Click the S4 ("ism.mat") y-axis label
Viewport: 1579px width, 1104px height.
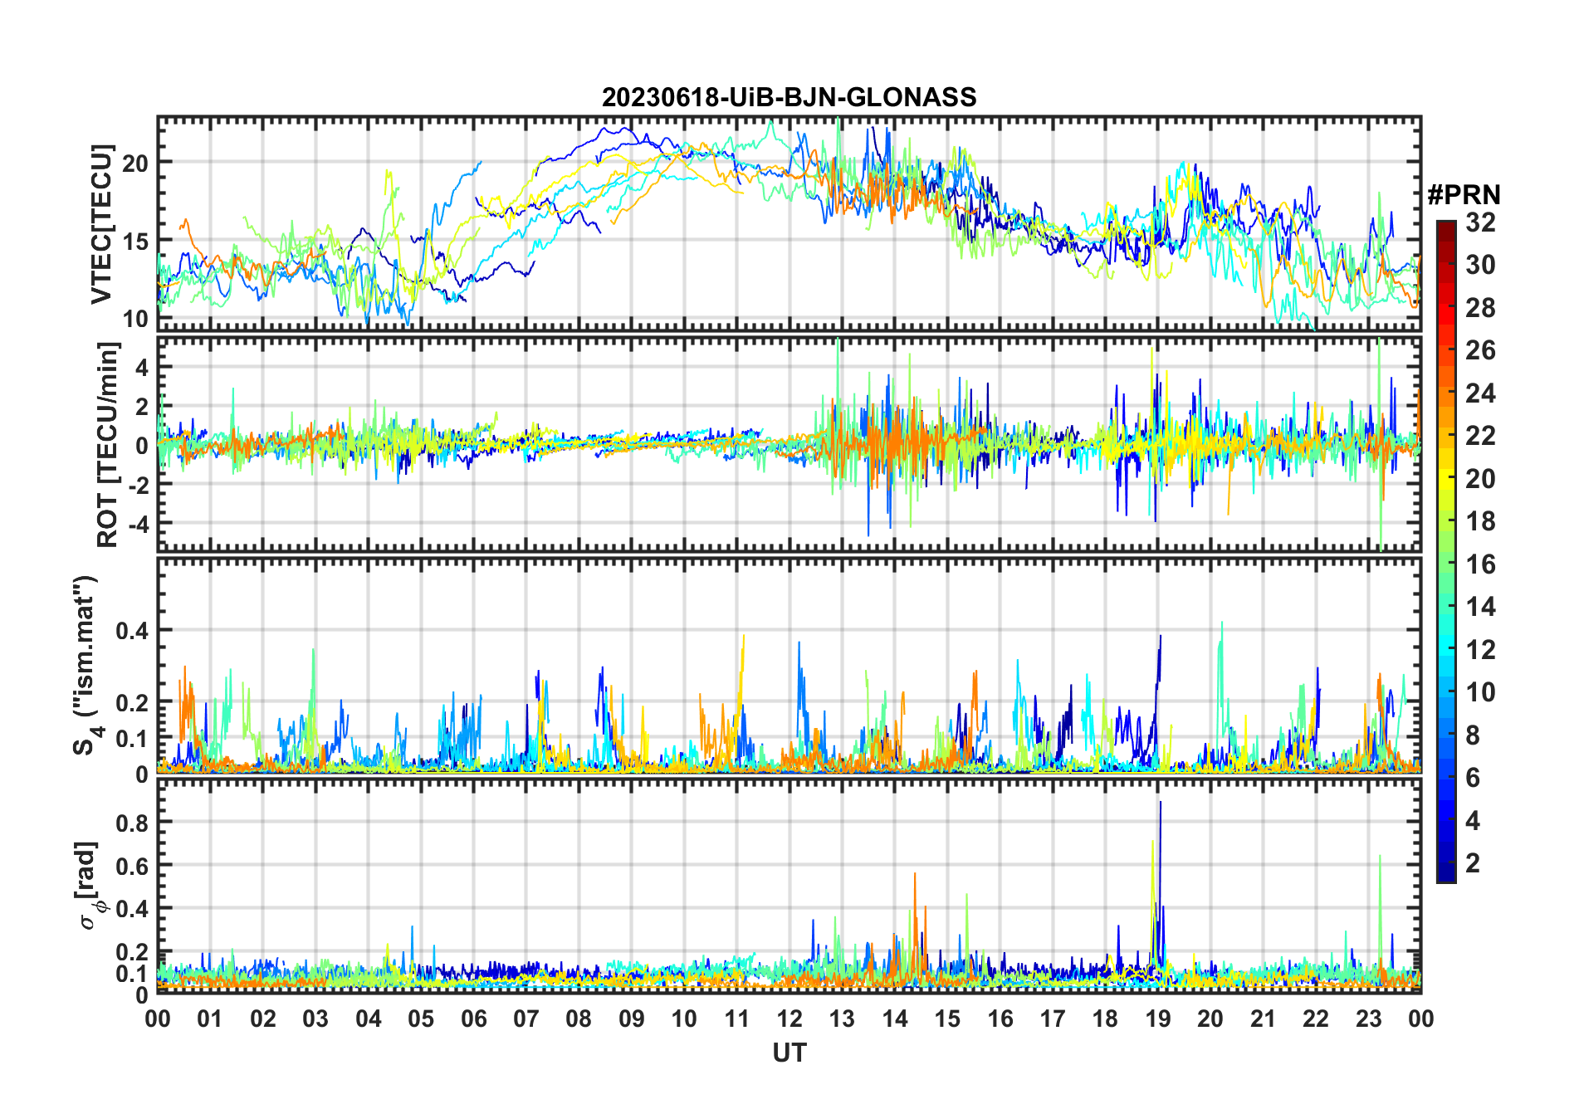(x=86, y=665)
